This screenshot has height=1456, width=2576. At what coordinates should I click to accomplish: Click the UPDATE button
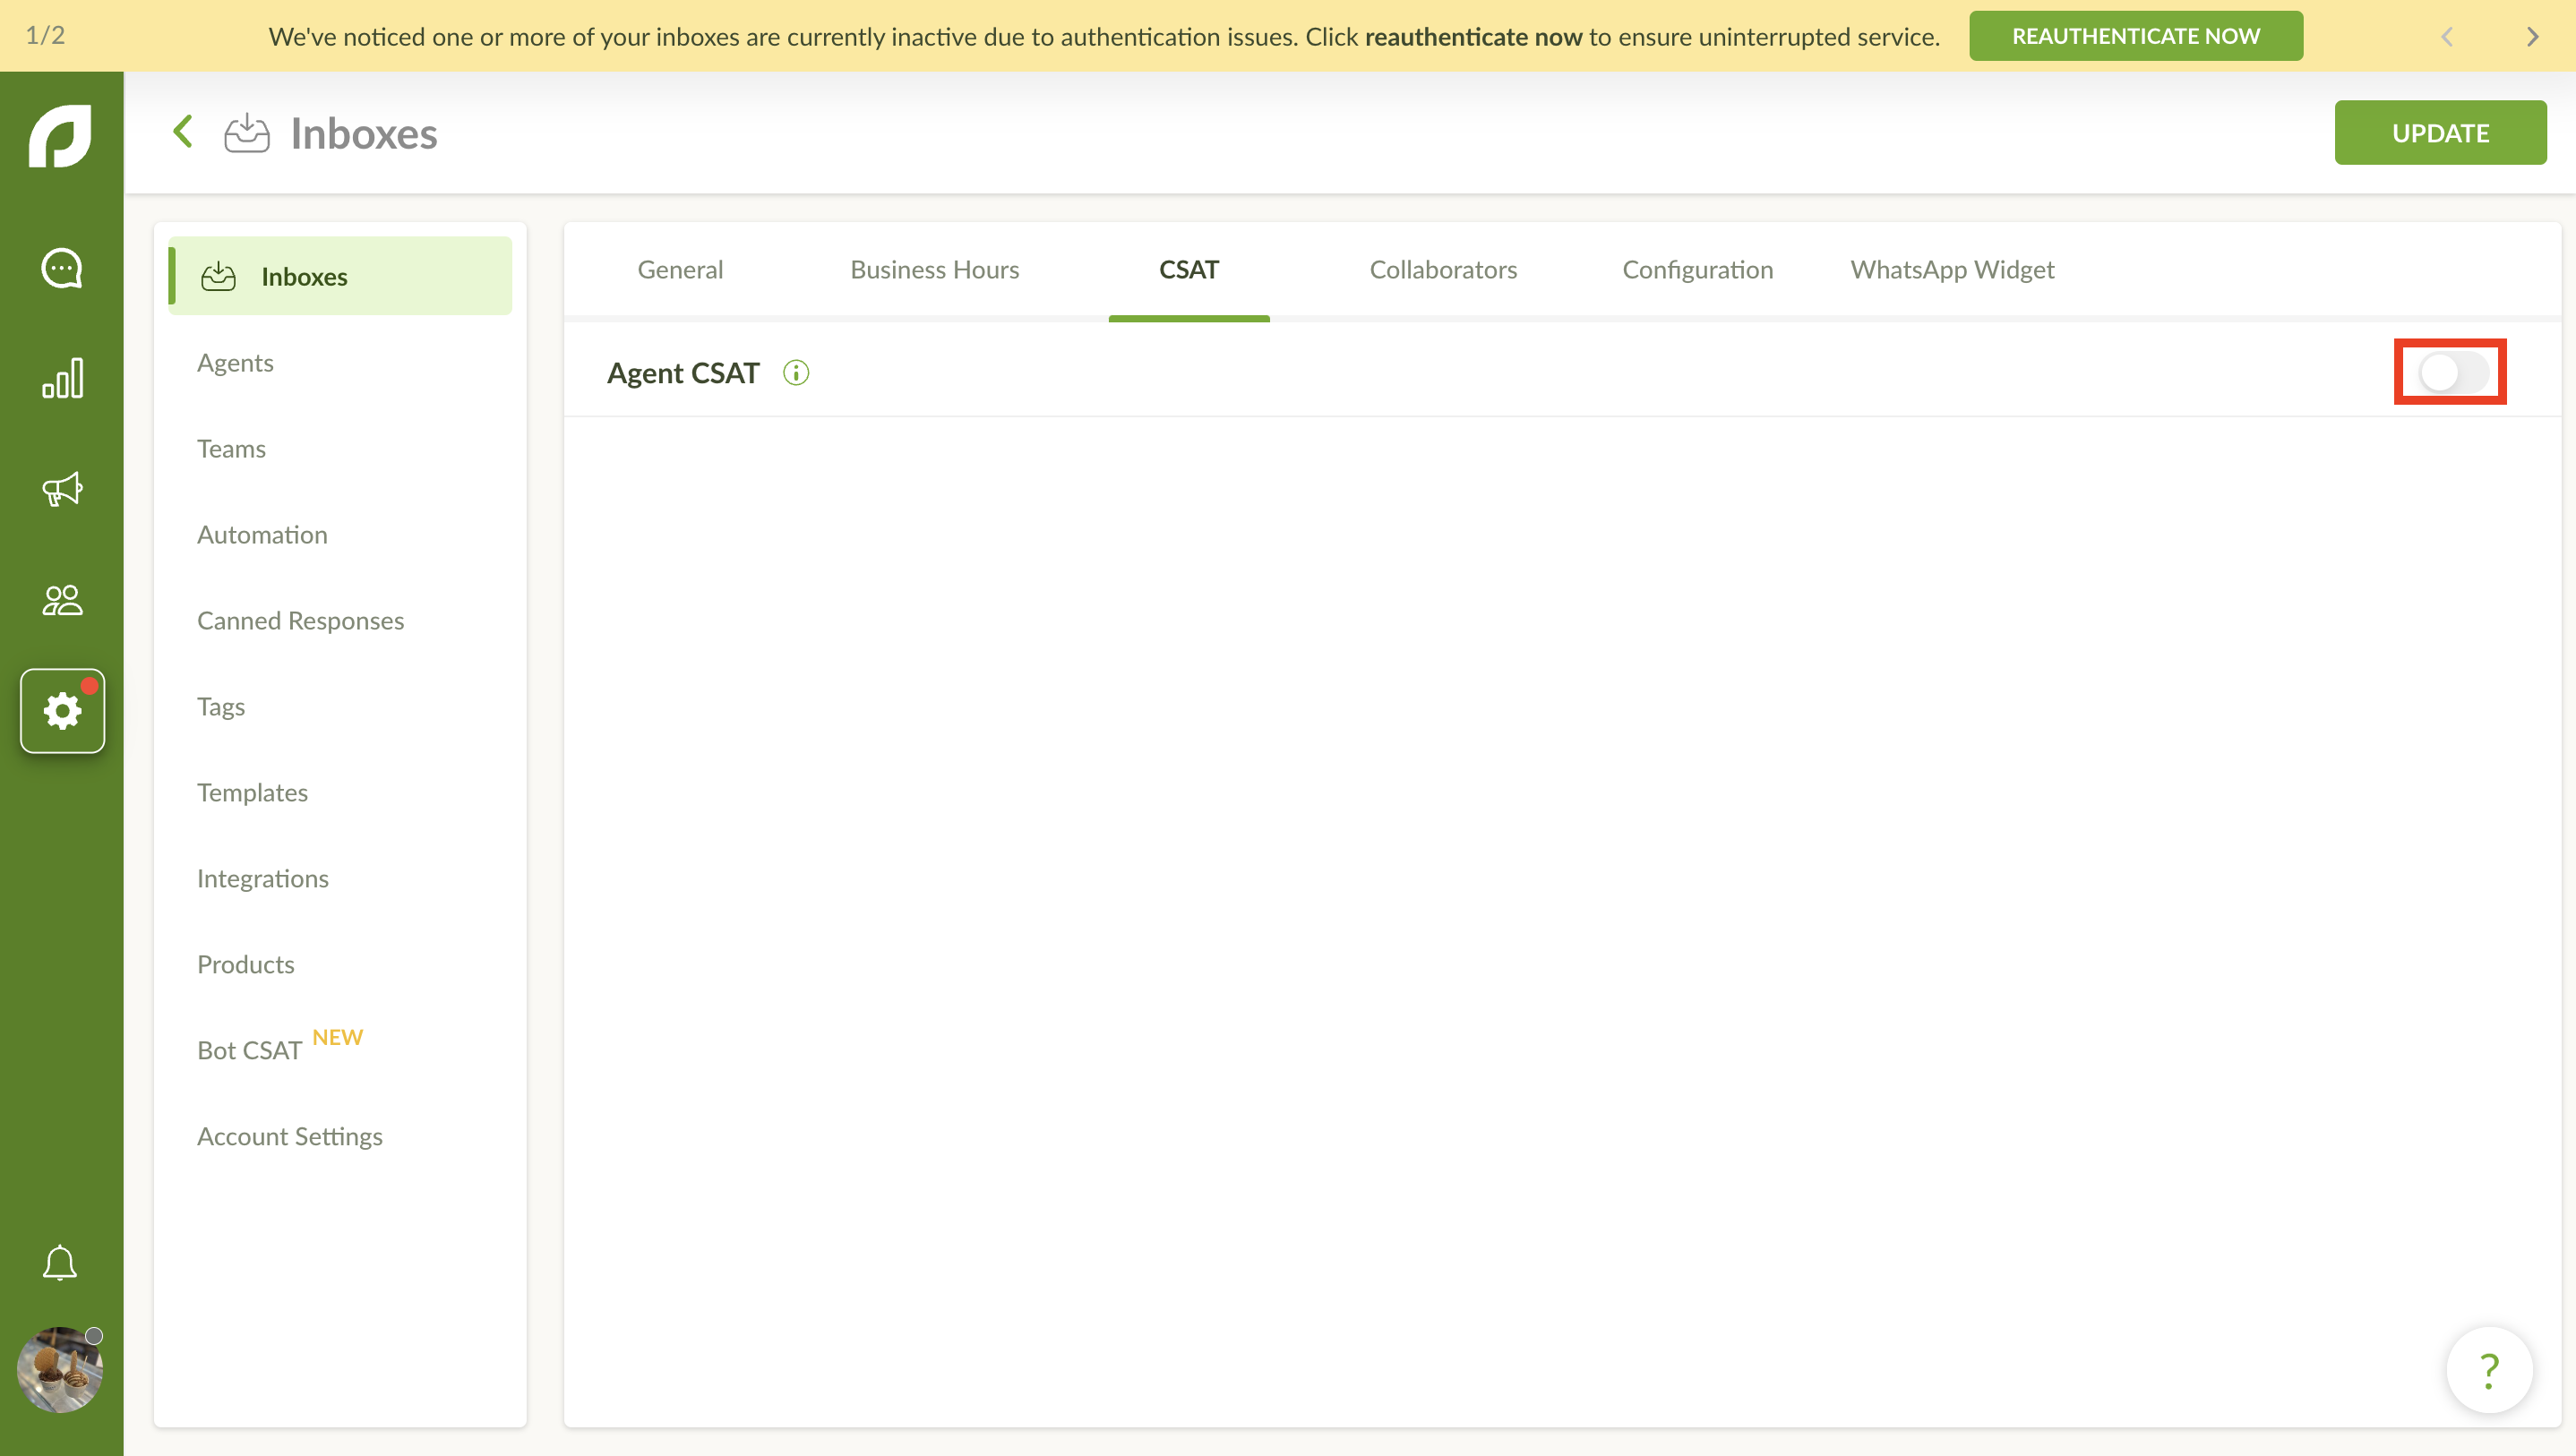2440,133
